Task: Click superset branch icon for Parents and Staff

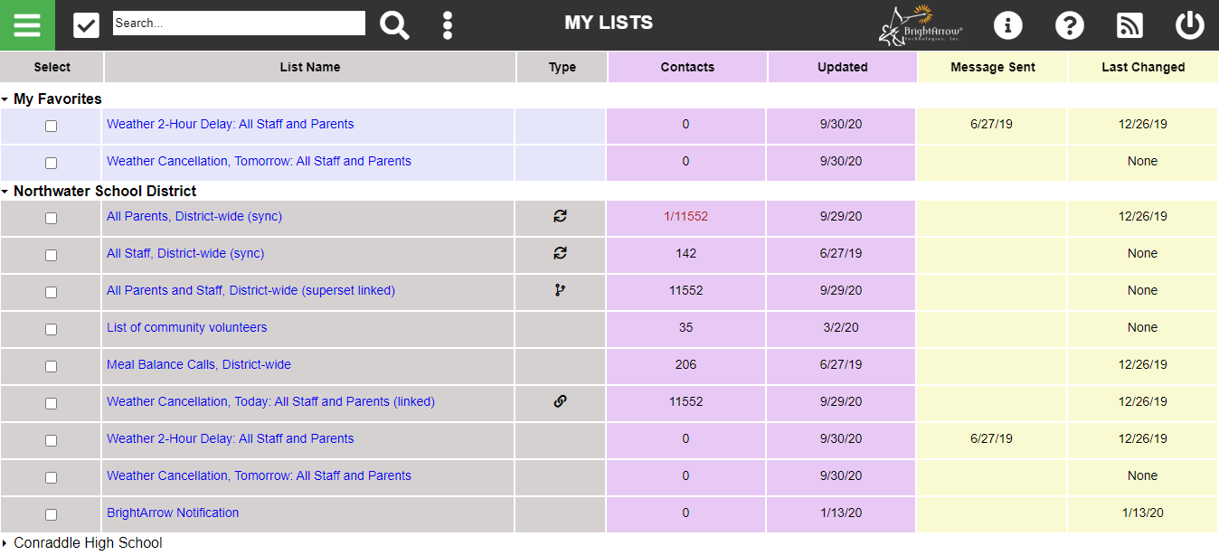Action: click(561, 290)
